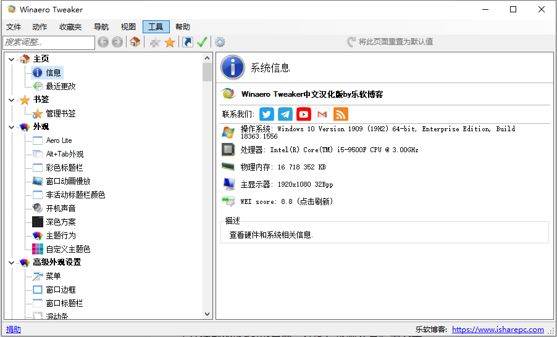This screenshot has height=337, width=557.
Task: Click WEI score 点击刷新 text
Action: (x=316, y=201)
